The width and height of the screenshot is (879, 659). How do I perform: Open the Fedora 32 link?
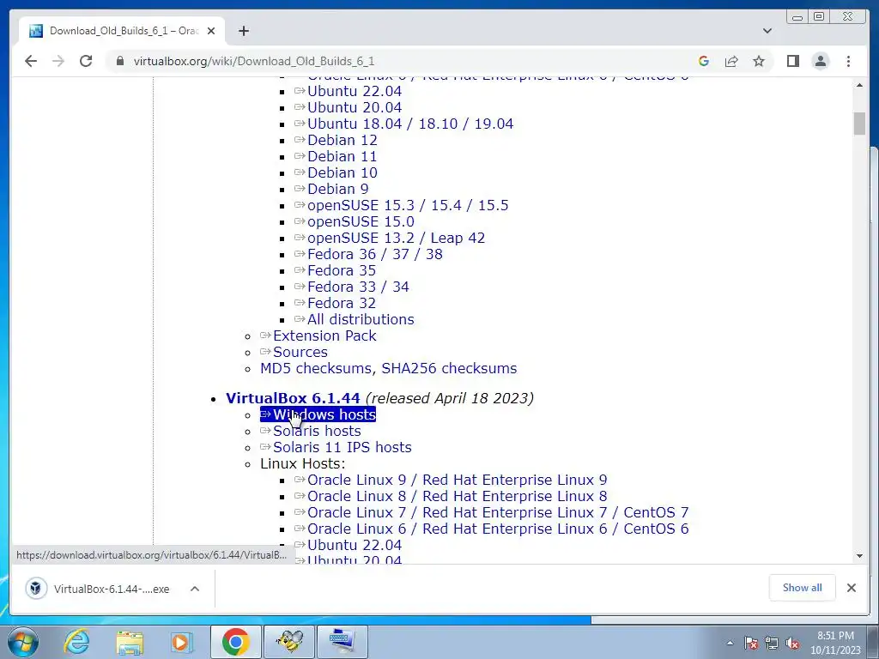[x=342, y=303]
